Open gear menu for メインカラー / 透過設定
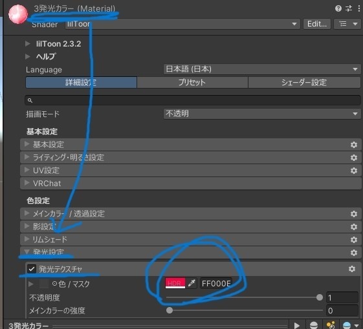This screenshot has height=329, width=363. 353,214
